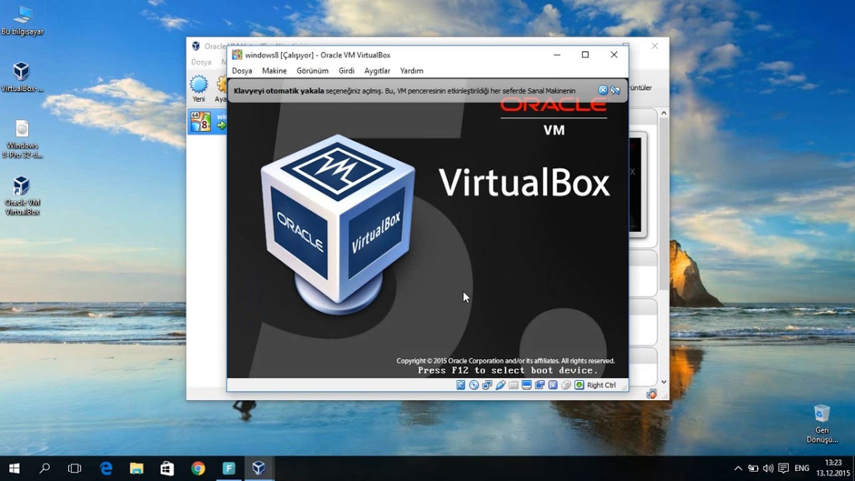
Task: Launch Microsoft Edge from the taskbar
Action: coord(106,468)
